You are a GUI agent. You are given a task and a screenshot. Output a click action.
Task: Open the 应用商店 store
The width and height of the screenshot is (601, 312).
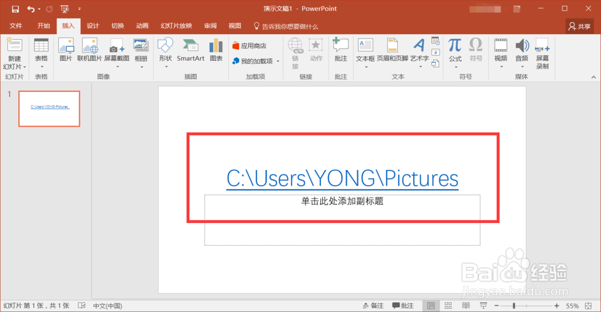(249, 46)
